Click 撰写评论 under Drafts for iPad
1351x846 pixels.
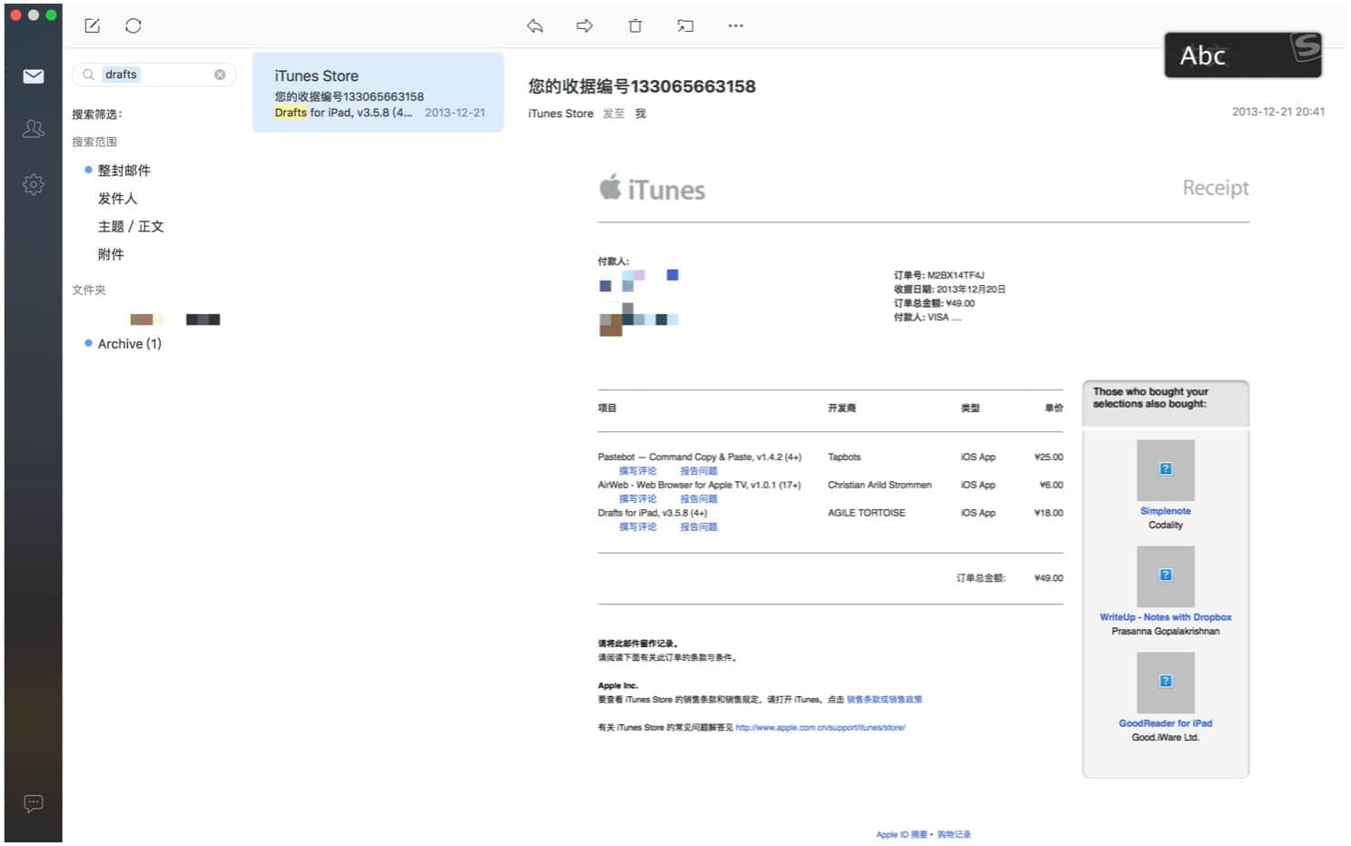637,527
